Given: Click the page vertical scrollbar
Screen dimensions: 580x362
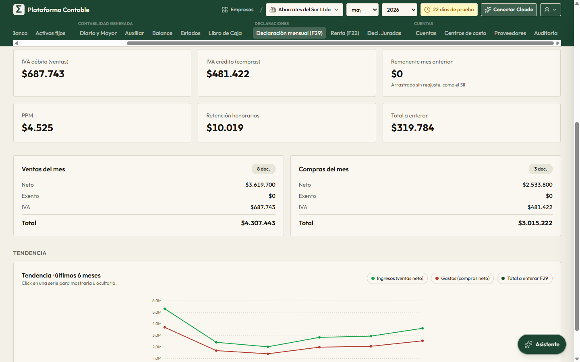Looking at the screenshot, I should click(577, 225).
